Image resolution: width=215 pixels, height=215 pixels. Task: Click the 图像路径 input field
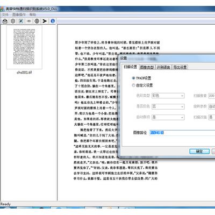coord(182,133)
